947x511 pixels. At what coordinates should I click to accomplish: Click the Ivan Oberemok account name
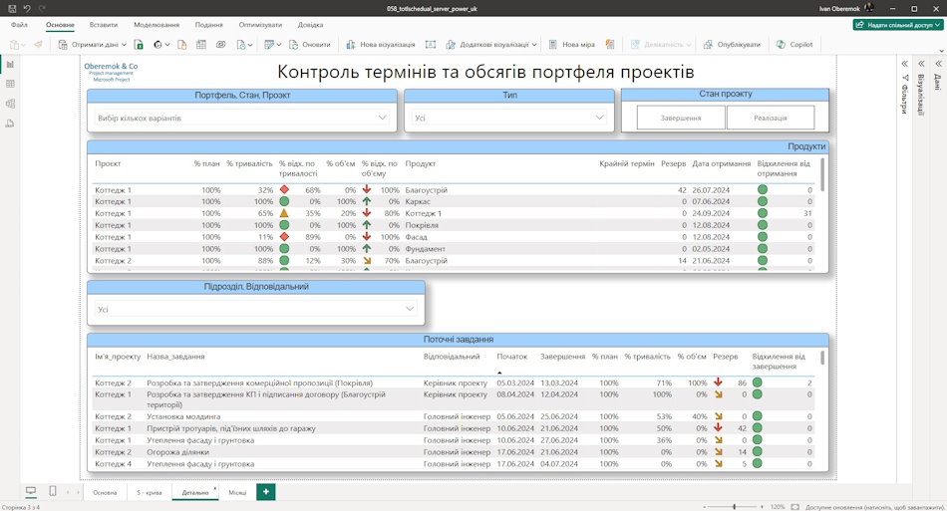coord(840,8)
